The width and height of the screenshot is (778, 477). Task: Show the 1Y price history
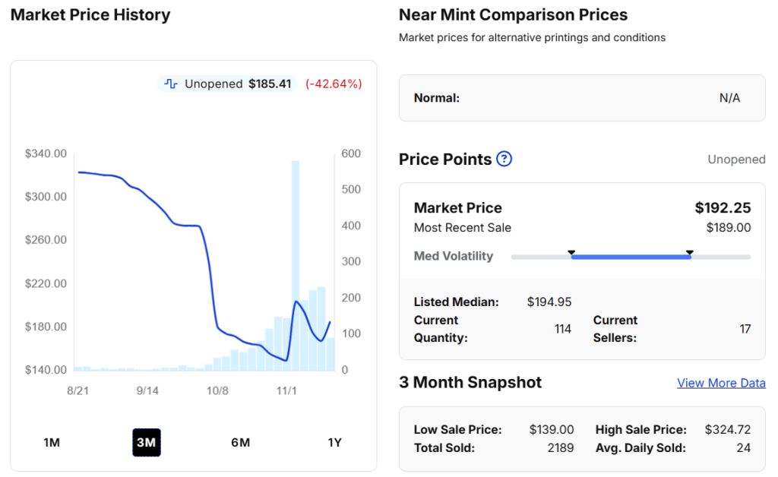pyautogui.click(x=334, y=443)
